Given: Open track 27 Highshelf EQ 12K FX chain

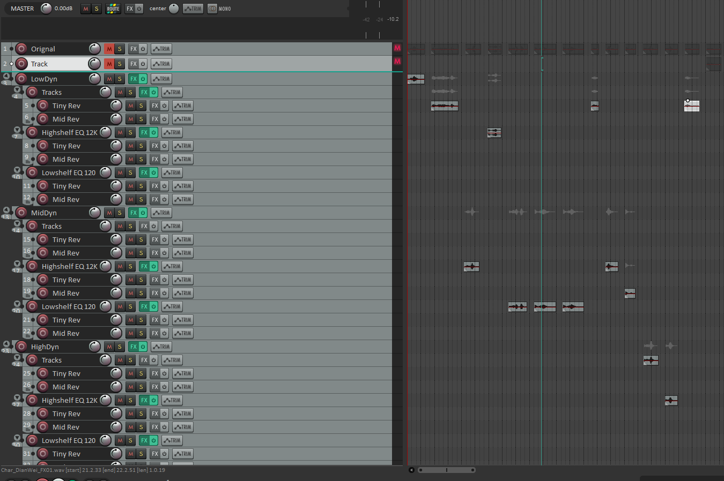Looking at the screenshot, I should click(144, 400).
